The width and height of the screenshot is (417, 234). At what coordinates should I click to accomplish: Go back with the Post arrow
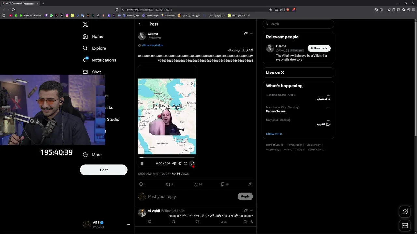tap(140, 24)
